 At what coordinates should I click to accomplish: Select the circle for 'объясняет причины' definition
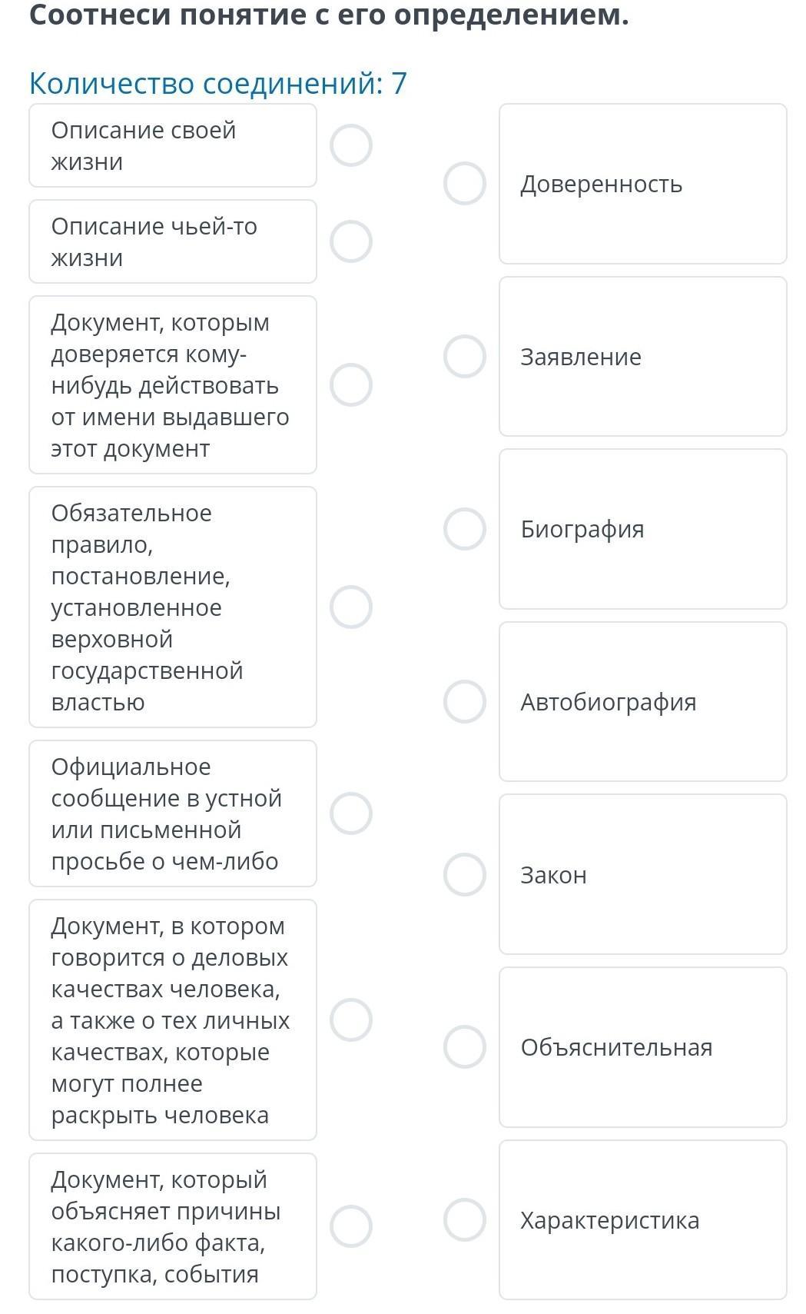(x=351, y=1226)
